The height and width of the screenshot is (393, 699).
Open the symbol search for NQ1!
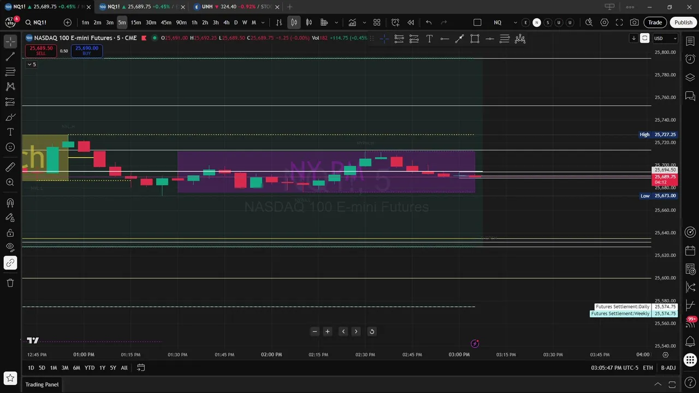tap(40, 22)
